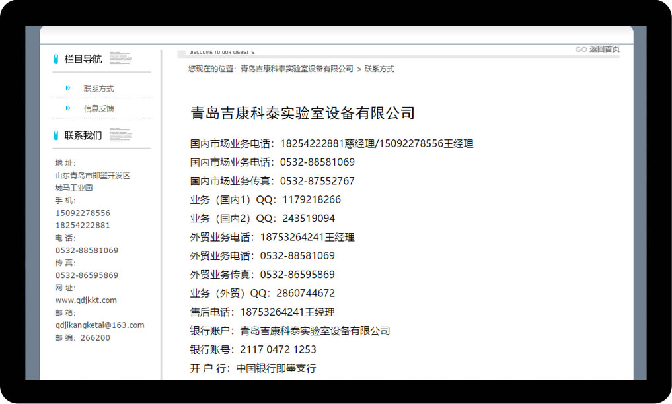Viewport: 672px width, 404px height.
Task: Click the 业务（外贸）QQ 2860744672 line
Action: (x=262, y=294)
